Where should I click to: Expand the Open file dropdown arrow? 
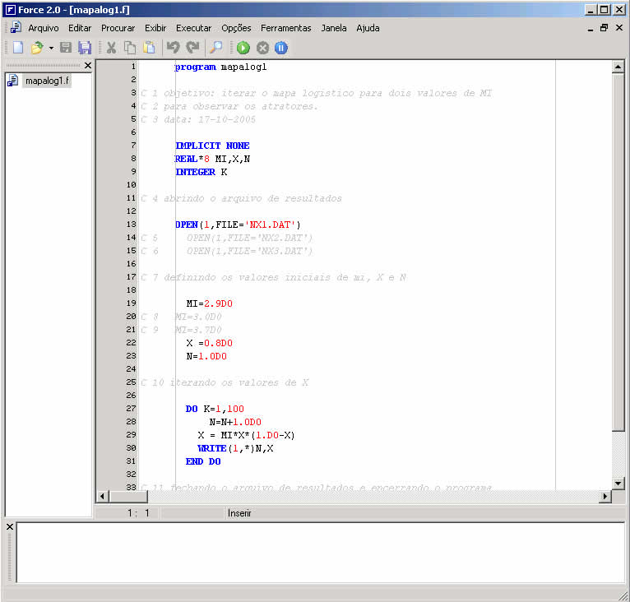click(51, 49)
